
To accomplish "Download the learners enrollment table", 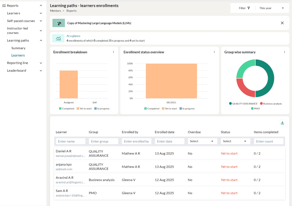I will (282, 123).
